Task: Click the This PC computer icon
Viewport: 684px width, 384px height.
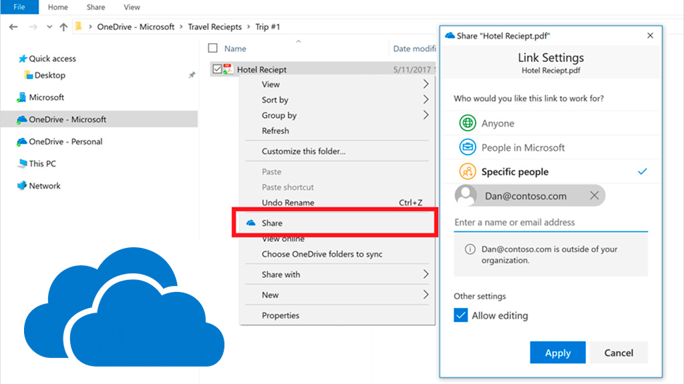Action: pos(22,164)
